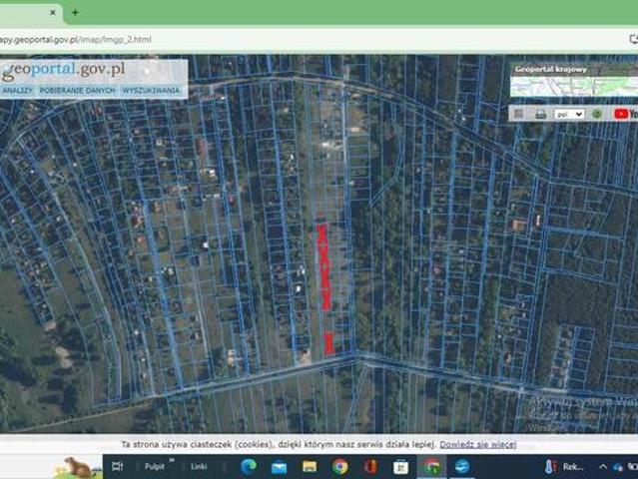Viewport: 638px width, 479px height.
Task: Close the current browser tab
Action: (x=53, y=13)
